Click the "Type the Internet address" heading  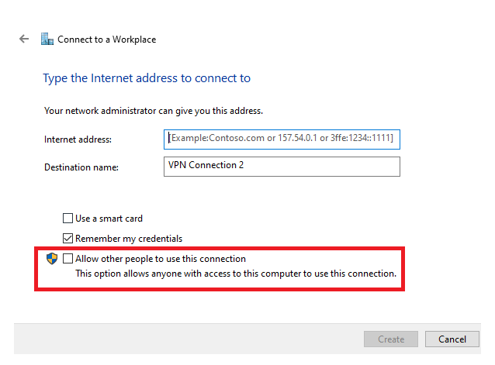(x=147, y=78)
